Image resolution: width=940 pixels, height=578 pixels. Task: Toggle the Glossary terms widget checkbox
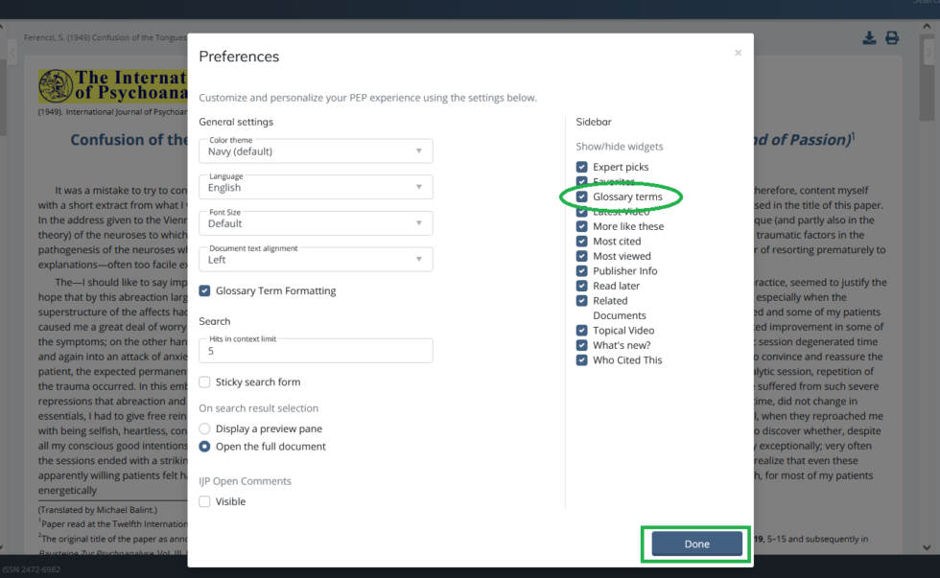582,197
